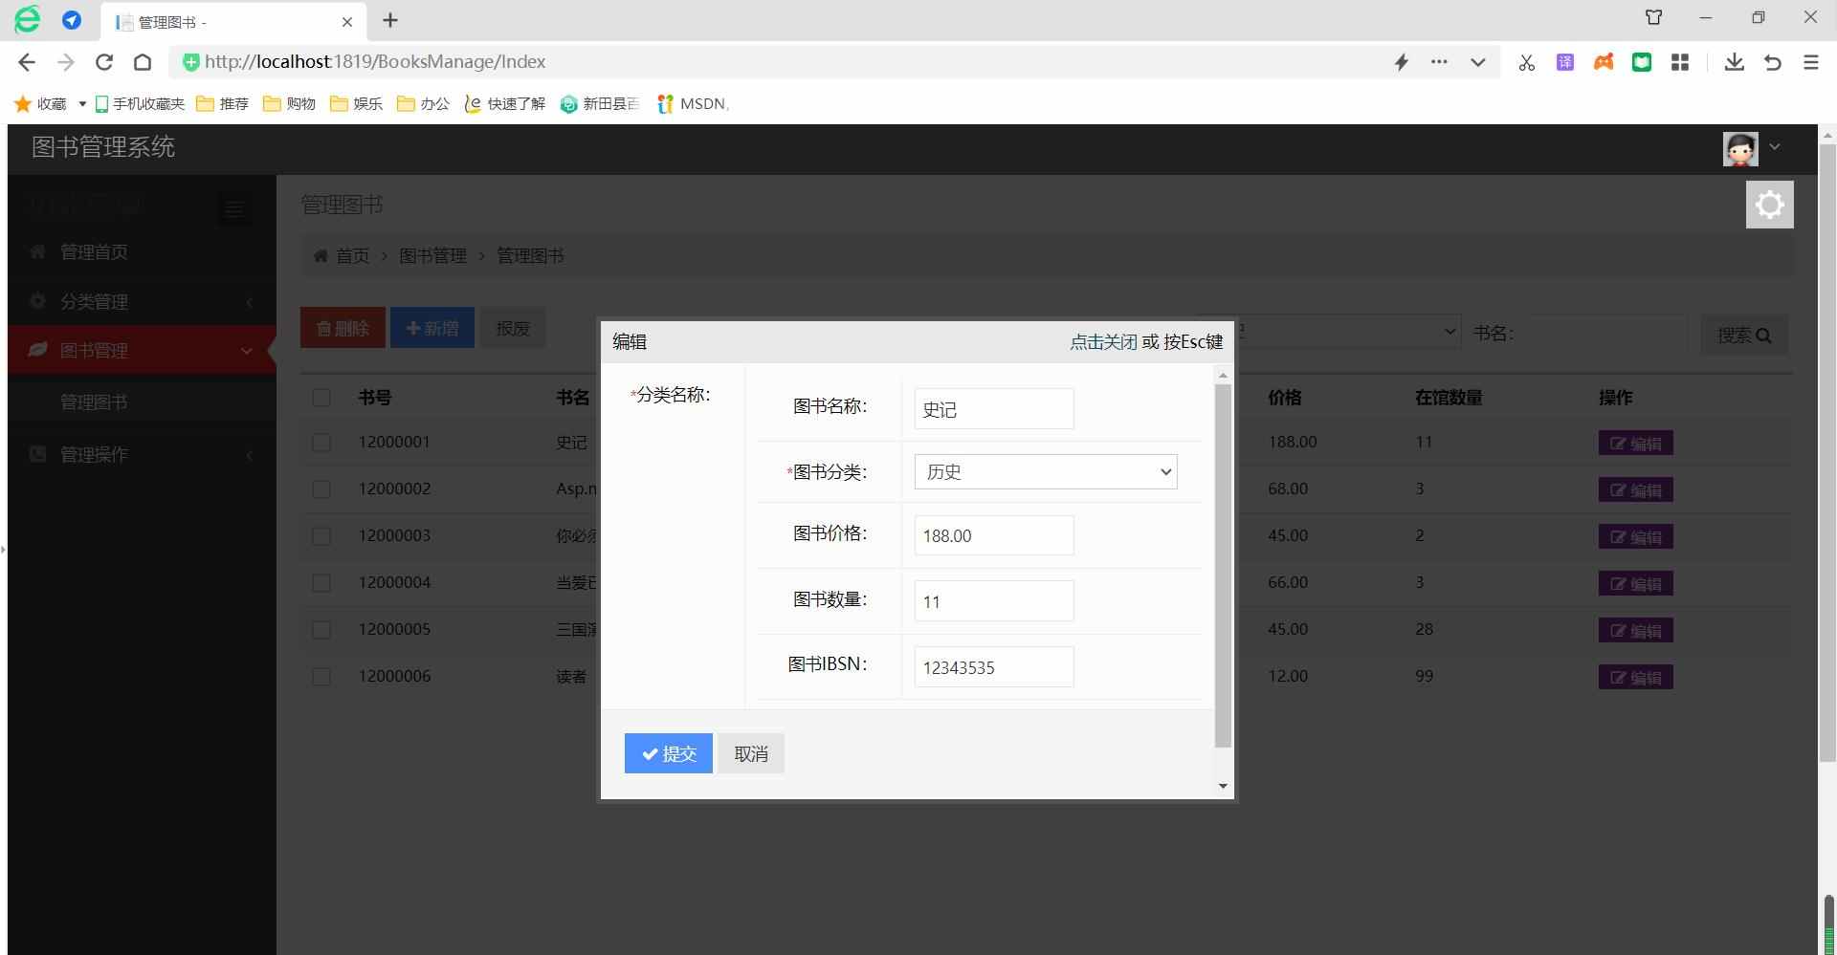Click the undo closed tab icon
Screen dimensions: 1837x955
point(1773,62)
